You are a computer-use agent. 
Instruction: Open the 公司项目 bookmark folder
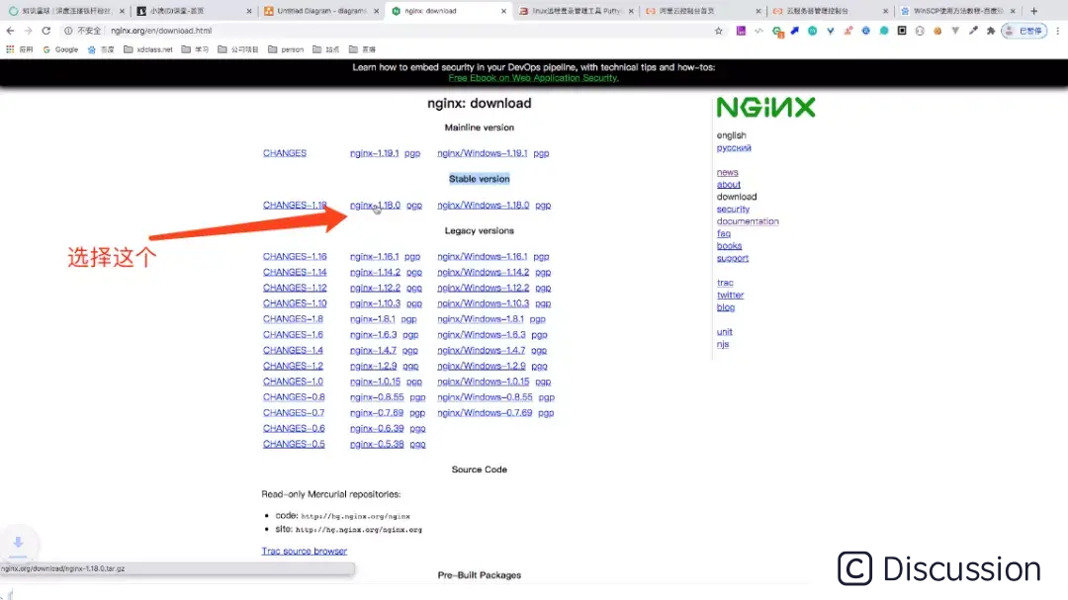(237, 49)
